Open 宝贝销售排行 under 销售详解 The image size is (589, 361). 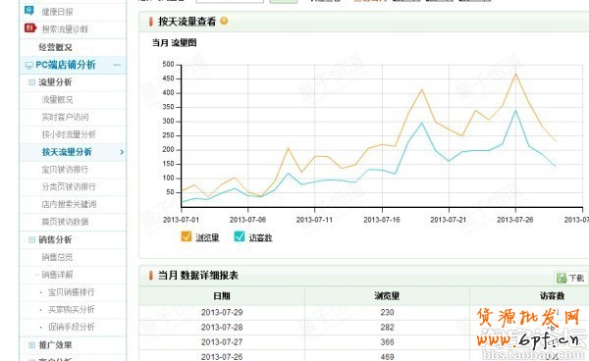point(71,292)
